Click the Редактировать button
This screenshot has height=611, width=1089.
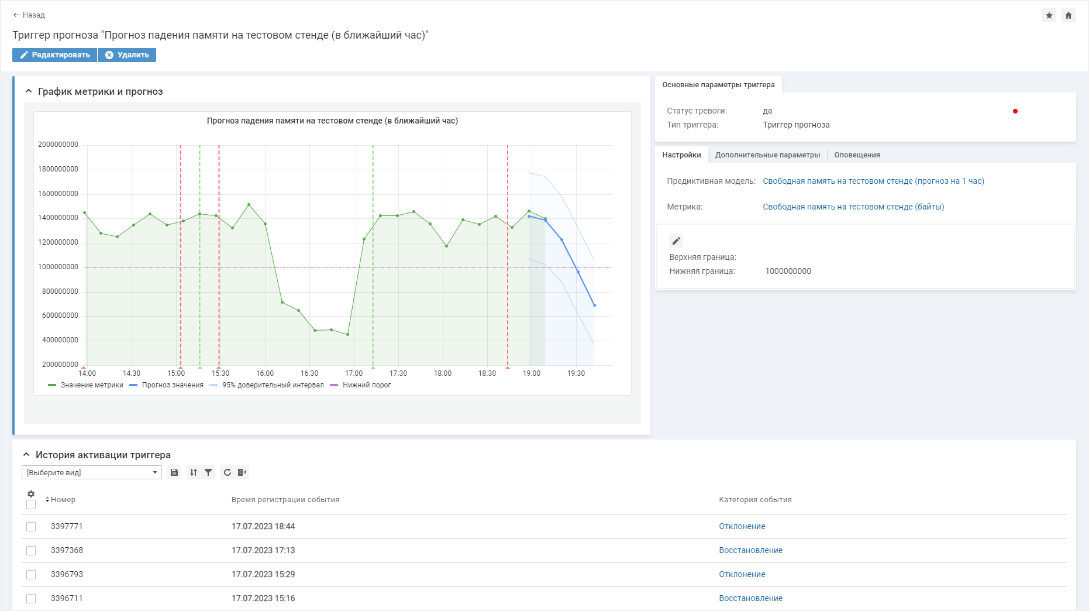(x=54, y=55)
